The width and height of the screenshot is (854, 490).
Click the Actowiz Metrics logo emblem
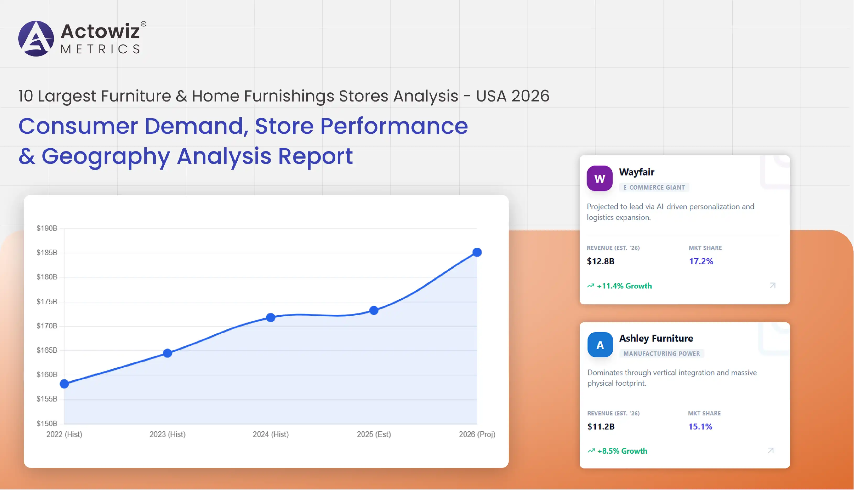[36, 38]
